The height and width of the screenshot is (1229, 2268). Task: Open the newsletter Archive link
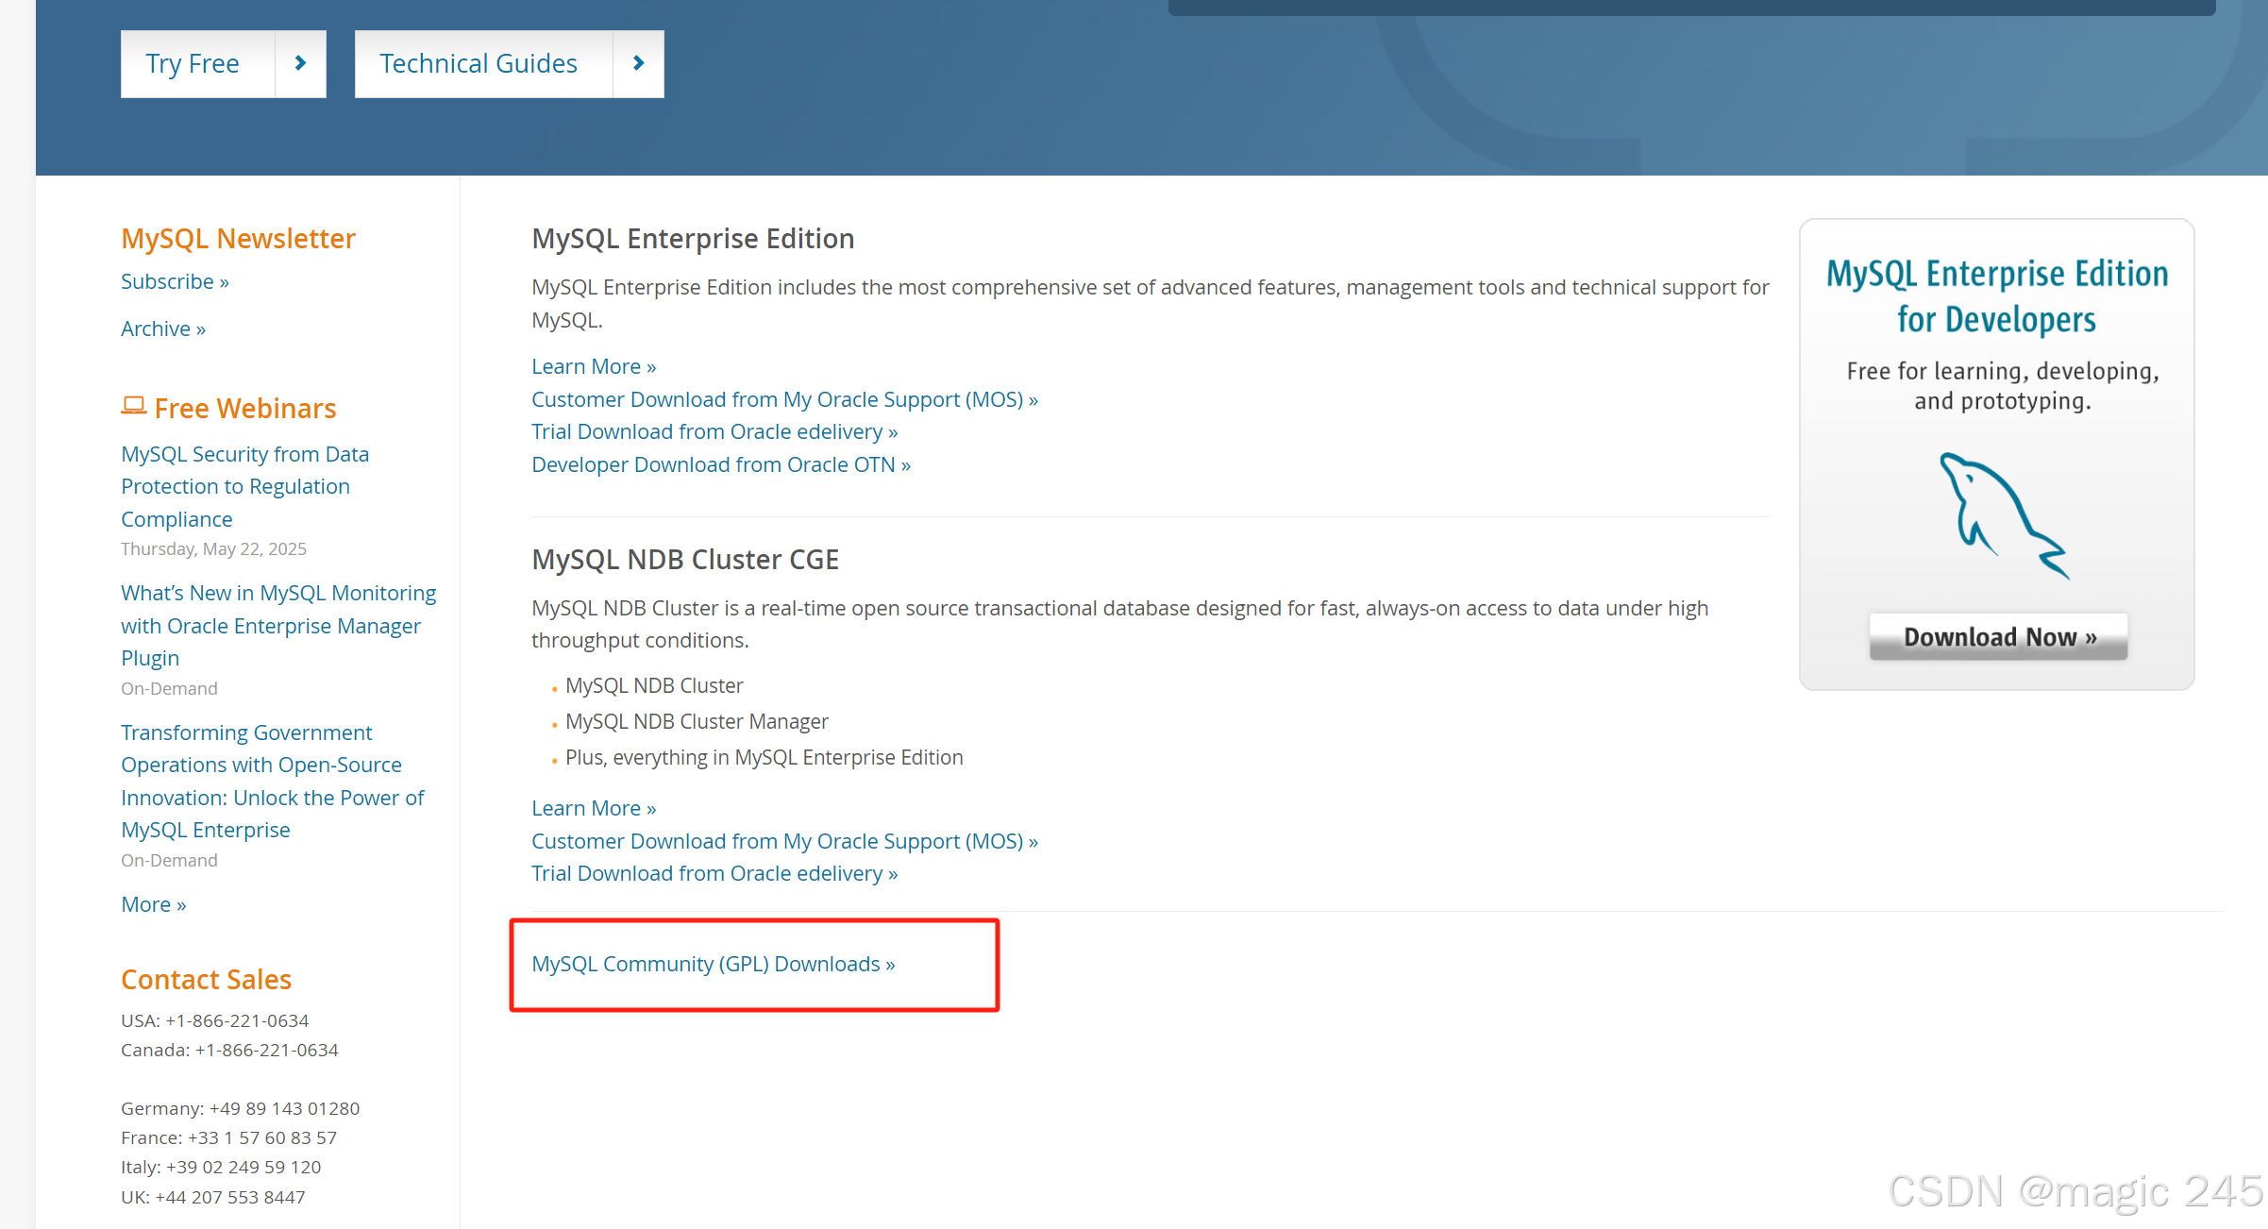pyautogui.click(x=162, y=328)
